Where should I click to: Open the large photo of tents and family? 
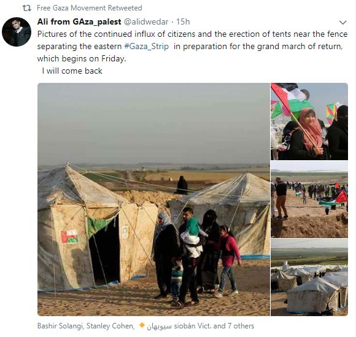(153, 199)
